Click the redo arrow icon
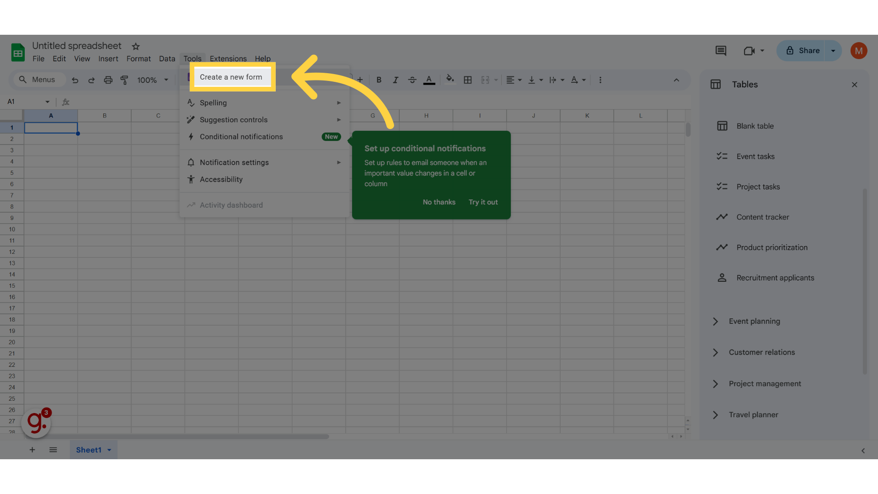The height and width of the screenshot is (494, 878). (91, 80)
